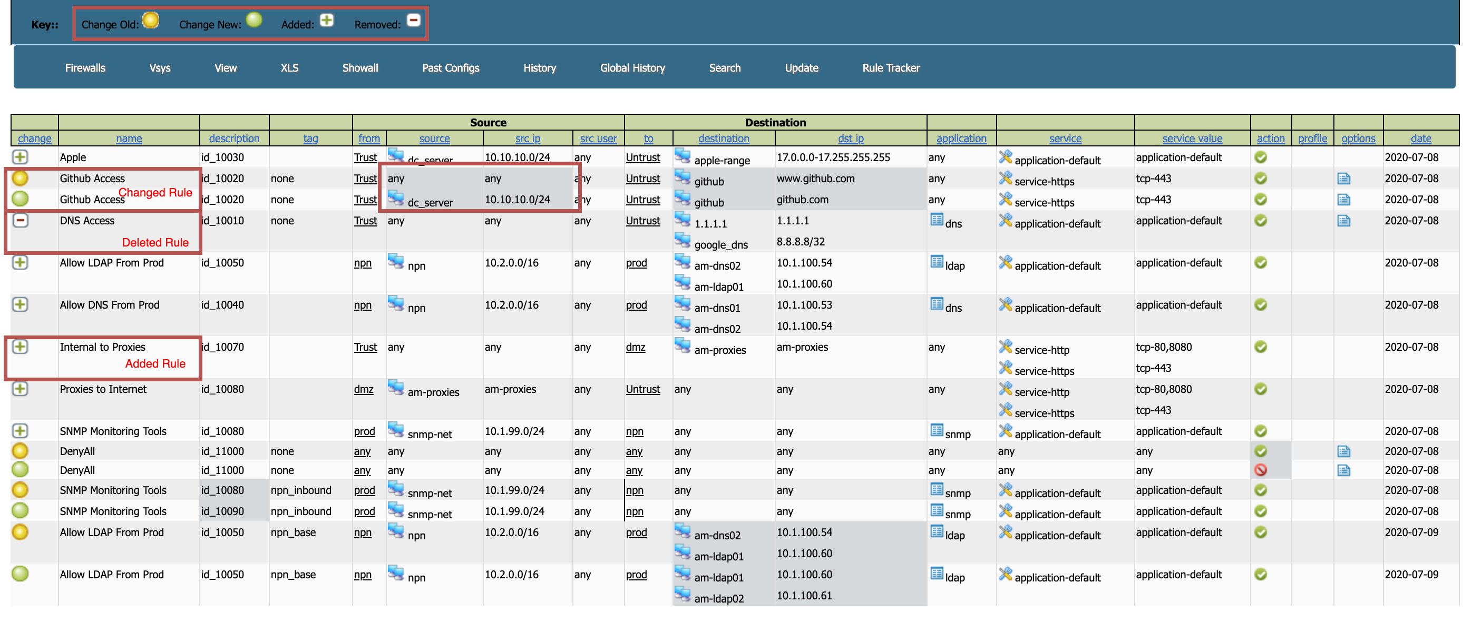Open the Rule Tracker menu item
Image resolution: width=1472 pixels, height=622 pixels.
coord(890,68)
